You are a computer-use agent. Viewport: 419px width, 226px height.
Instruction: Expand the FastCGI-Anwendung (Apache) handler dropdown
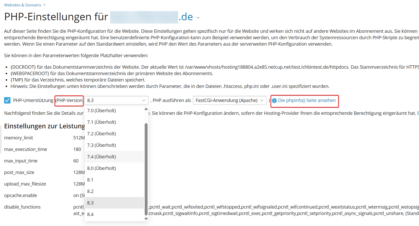[x=230, y=100]
